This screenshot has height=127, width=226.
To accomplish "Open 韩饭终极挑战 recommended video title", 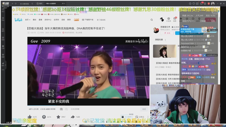I will 168,63.
